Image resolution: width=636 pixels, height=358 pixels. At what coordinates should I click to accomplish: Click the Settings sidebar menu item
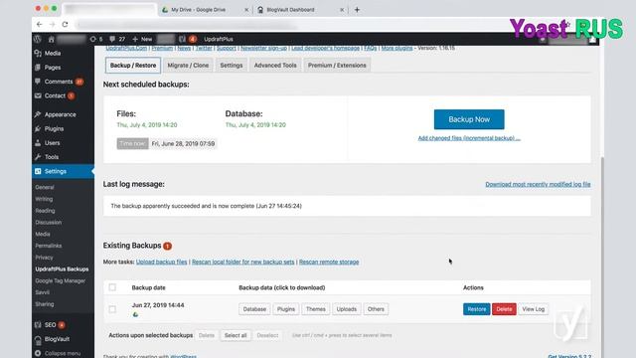pos(63,171)
